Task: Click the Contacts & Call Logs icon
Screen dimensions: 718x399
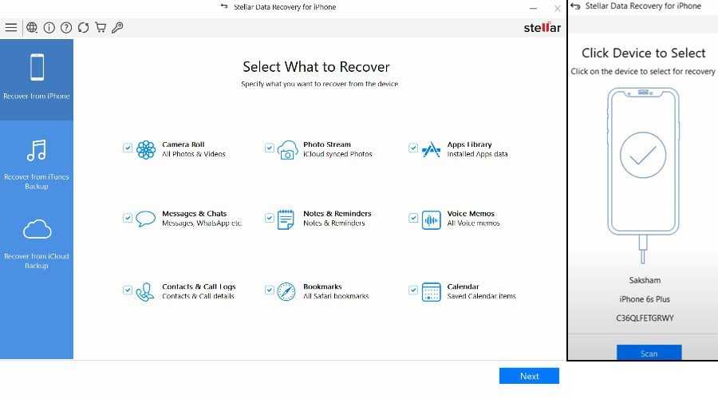Action: pyautogui.click(x=145, y=292)
